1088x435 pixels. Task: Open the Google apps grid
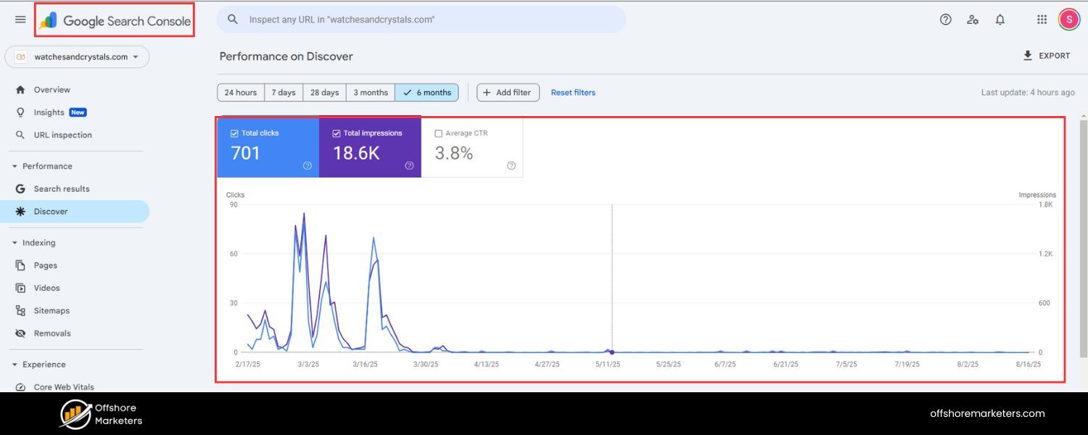(x=1042, y=20)
